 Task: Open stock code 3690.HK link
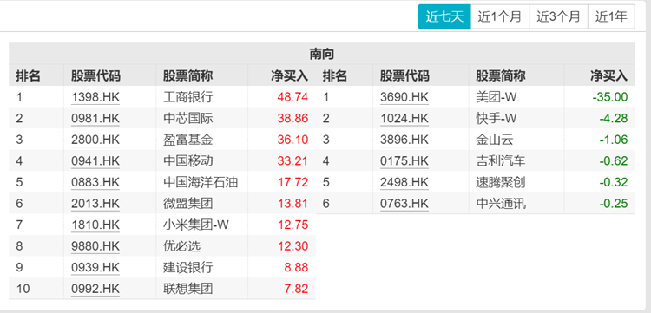tap(404, 97)
